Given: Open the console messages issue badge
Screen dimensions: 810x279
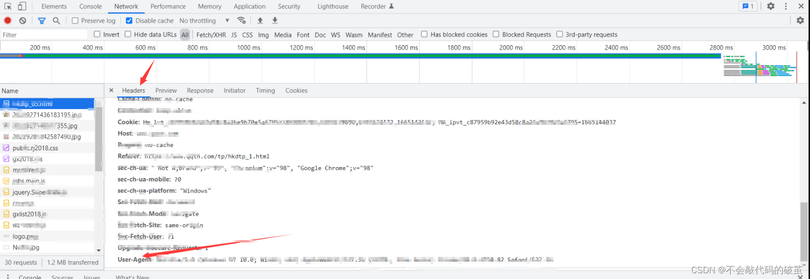Looking at the screenshot, I should [748, 6].
